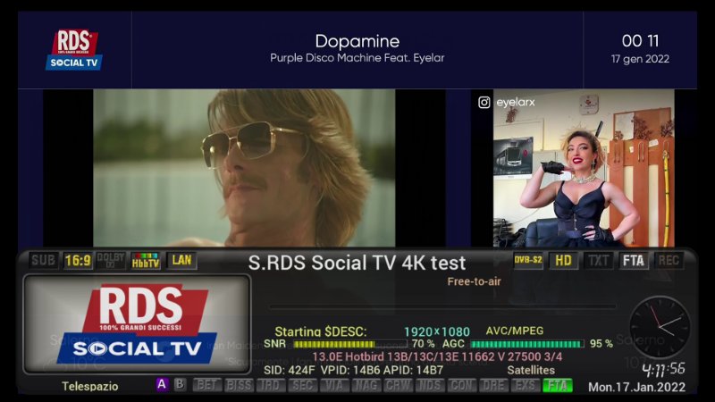The height and width of the screenshot is (402, 715).
Task: Click the 1920×1080 resolution value
Action: pyautogui.click(x=437, y=331)
